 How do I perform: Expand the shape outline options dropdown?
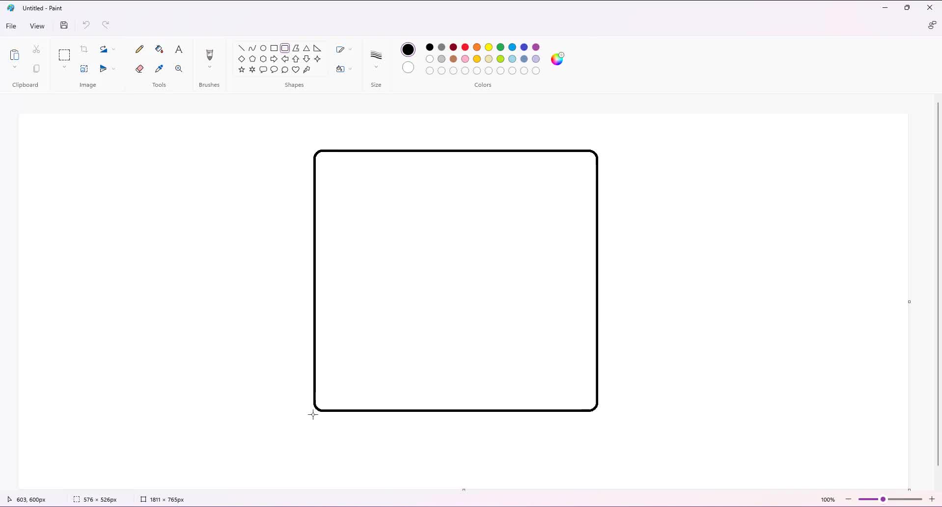tap(344, 50)
